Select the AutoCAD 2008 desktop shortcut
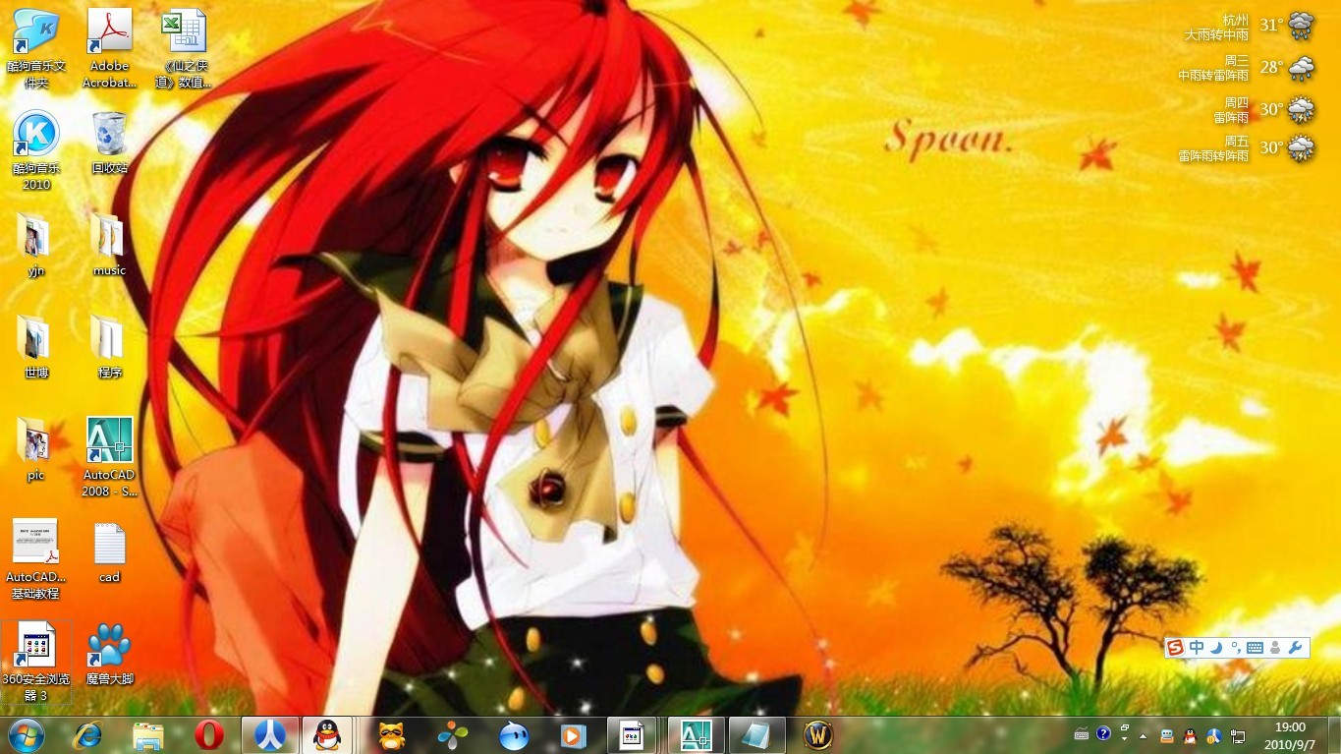 (x=109, y=456)
